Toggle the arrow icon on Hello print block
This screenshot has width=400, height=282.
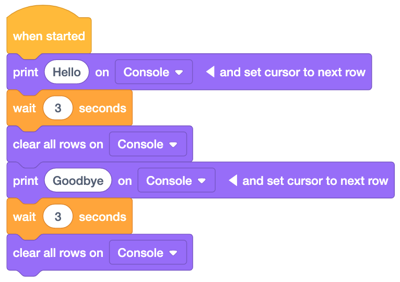[210, 72]
